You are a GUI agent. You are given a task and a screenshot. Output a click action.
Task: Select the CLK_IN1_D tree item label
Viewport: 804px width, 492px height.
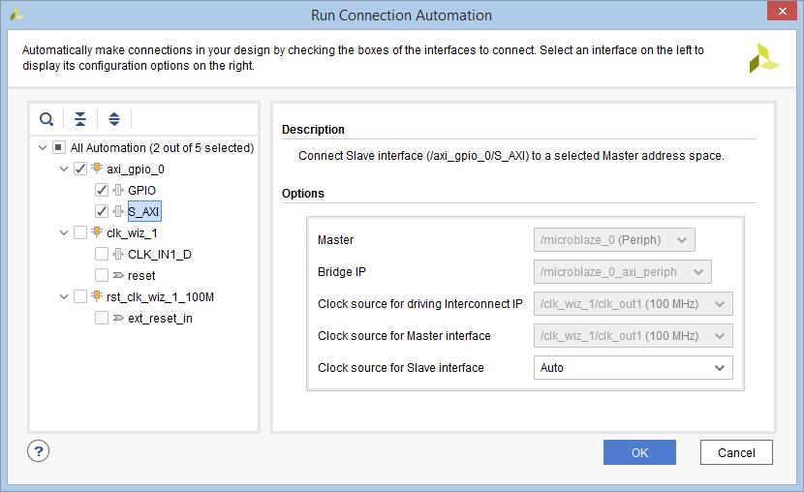click(160, 255)
